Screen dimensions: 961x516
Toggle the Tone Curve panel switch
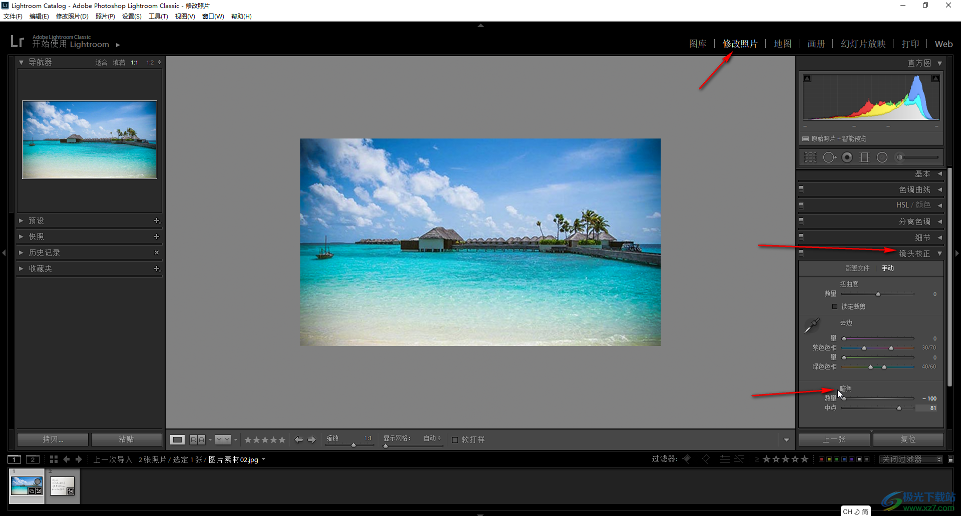801,189
